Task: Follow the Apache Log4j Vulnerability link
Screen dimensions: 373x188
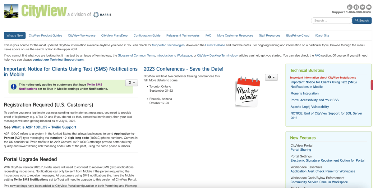Action: coord(310,107)
